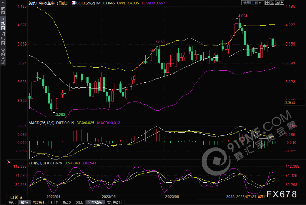Click the BOLL indicator settings icon
This screenshot has height=205, width=306.
tap(74, 3)
